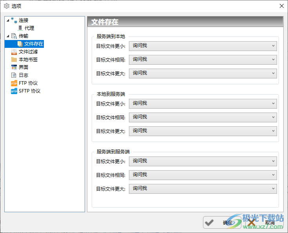This screenshot has height=233, width=288.
Task: Click the 文件存在 panel header
Action: 185,22
